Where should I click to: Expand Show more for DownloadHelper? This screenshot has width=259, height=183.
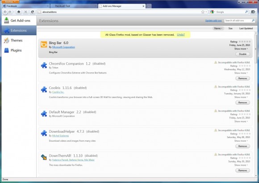click(241, 141)
